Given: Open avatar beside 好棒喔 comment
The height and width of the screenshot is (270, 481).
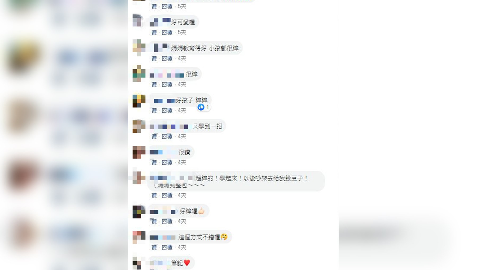Looking at the screenshot, I should [139, 212].
